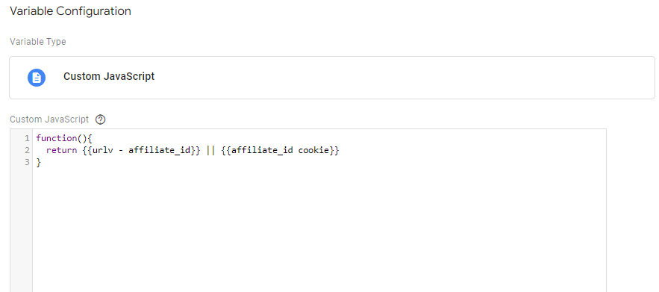
Task: Select the bold Custom JavaScript type title
Action: click(109, 77)
